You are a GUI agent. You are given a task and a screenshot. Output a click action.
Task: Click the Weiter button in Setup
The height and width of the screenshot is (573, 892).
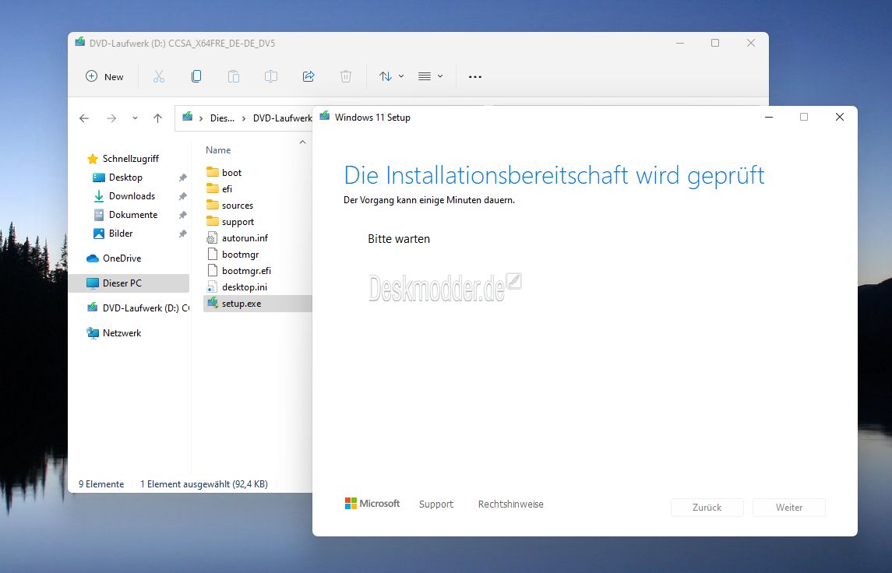click(x=789, y=508)
